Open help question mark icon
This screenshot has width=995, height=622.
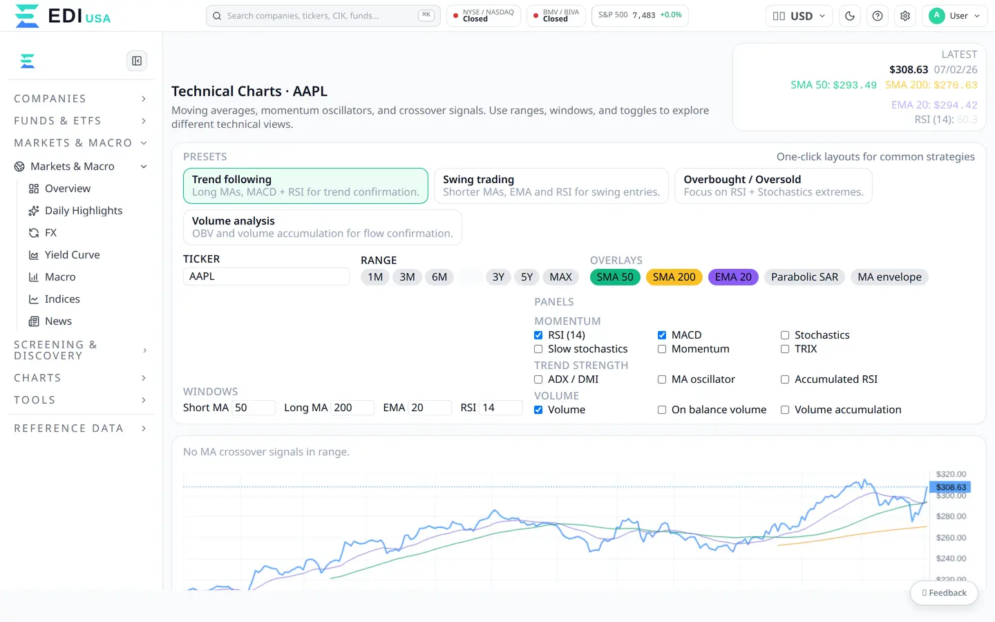pos(878,16)
